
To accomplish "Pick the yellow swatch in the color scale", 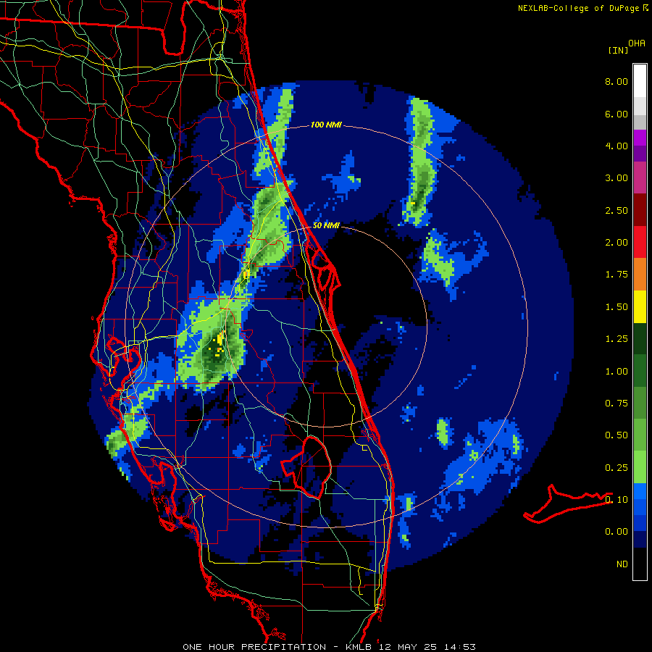I will tap(640, 306).
